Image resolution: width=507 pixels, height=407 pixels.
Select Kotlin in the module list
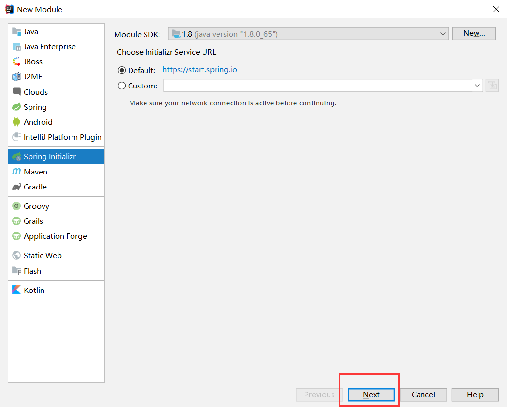click(x=56, y=290)
